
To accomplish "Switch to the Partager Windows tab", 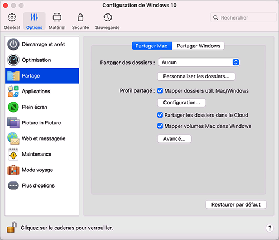I will [198, 46].
